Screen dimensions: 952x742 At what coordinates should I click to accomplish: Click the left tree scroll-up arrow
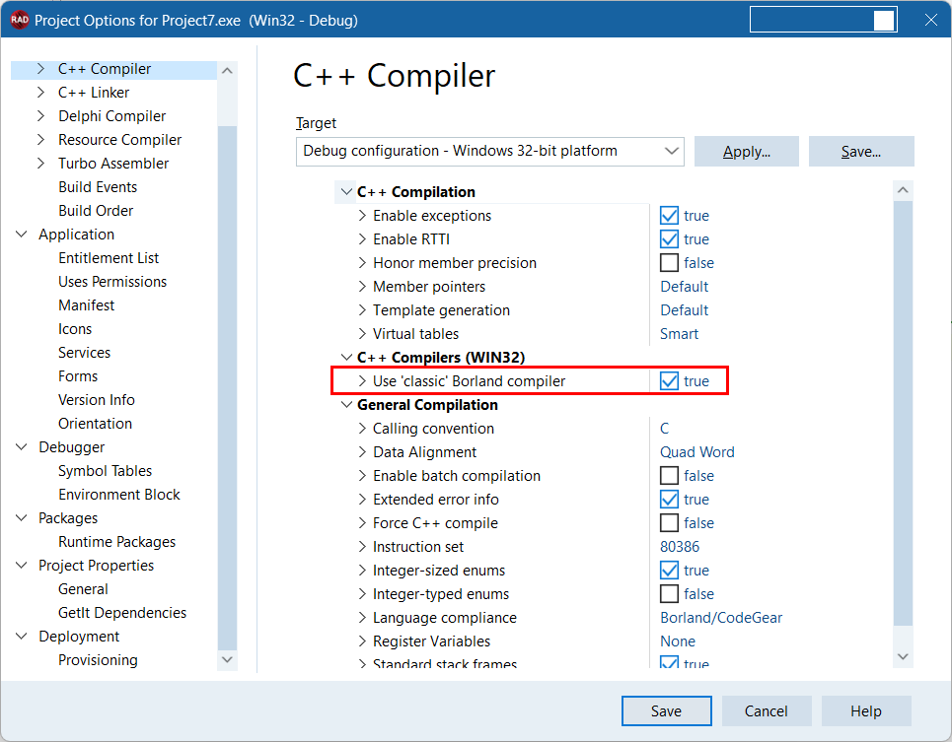point(228,70)
